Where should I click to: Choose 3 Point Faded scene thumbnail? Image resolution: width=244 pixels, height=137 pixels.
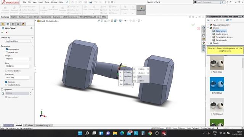[x=217, y=105]
